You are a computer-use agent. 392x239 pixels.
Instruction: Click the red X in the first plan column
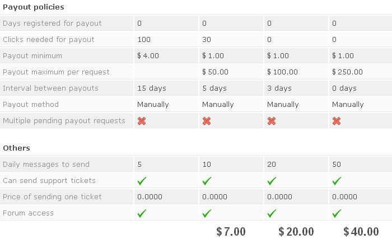coord(142,121)
